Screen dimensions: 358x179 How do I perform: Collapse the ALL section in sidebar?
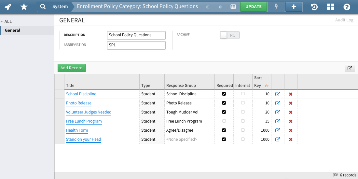pos(2,22)
